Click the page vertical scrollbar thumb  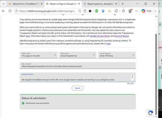(x=156, y=75)
